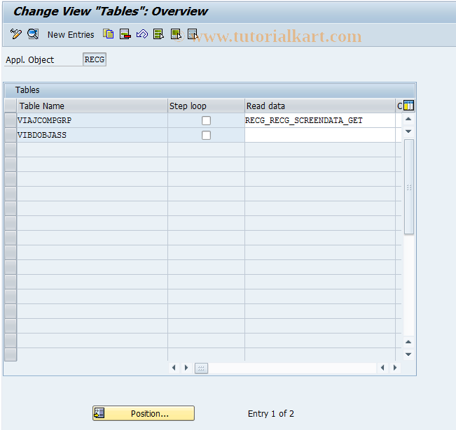Click the Select Block icon
The width and height of the screenshot is (456, 430).
[x=176, y=34]
